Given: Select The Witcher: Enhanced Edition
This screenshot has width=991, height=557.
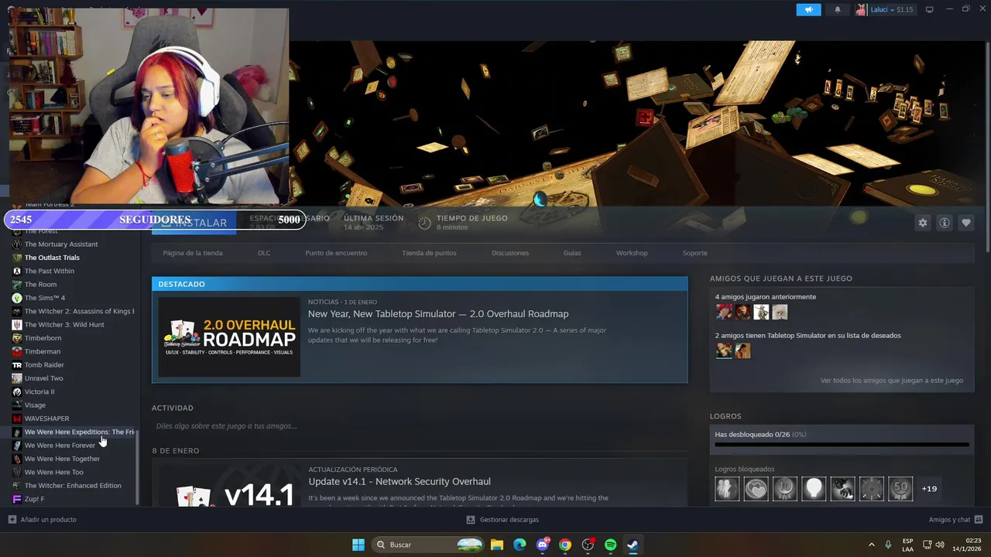Looking at the screenshot, I should pos(71,485).
